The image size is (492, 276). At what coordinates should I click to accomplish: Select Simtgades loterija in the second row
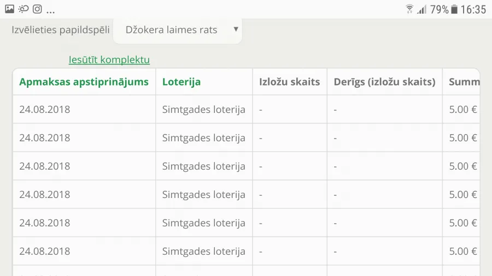pyautogui.click(x=204, y=138)
